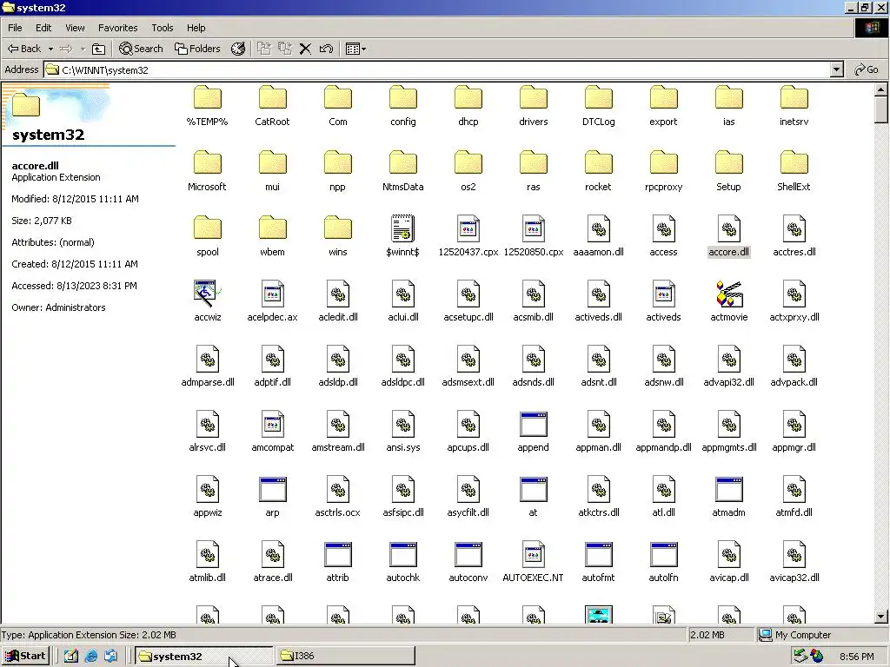Open the Help menu
This screenshot has height=667, width=890.
[x=196, y=28]
